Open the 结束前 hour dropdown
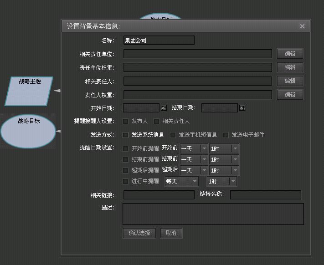Viewport: 324px width, 265px height. pyautogui.click(x=224, y=159)
